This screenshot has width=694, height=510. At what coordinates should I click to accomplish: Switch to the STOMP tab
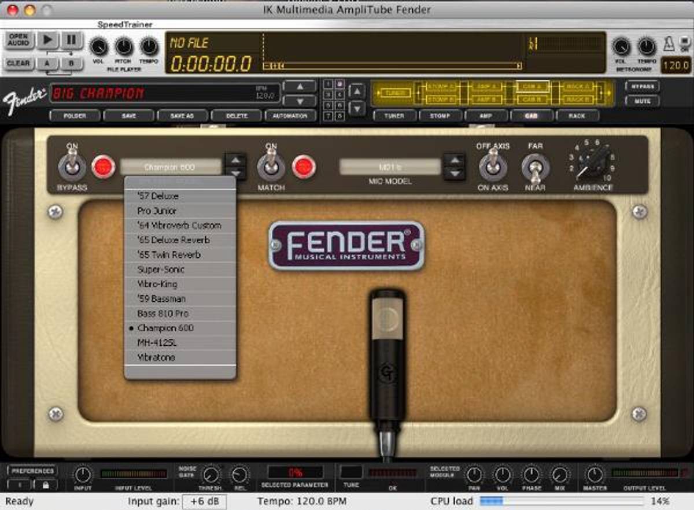pyautogui.click(x=440, y=116)
